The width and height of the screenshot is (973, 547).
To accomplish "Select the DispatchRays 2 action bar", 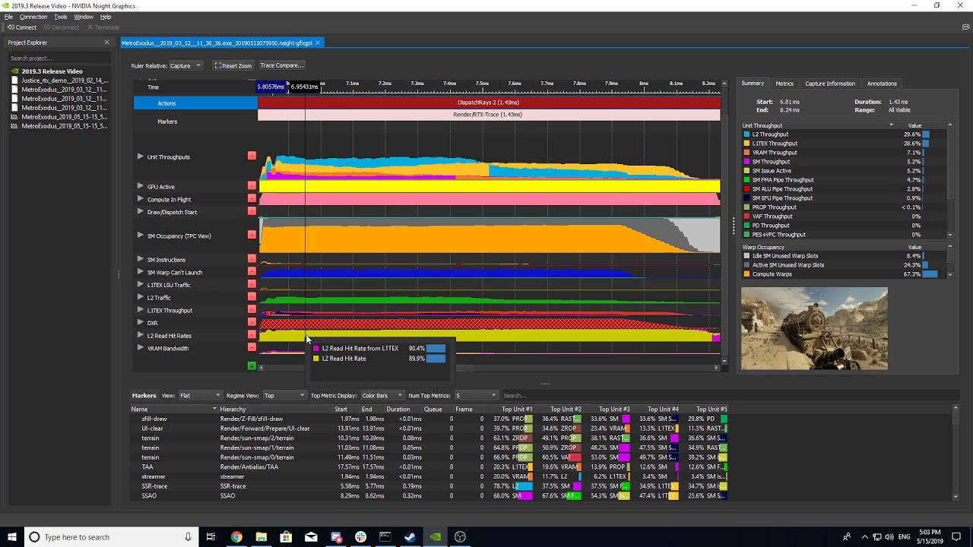I will pos(489,103).
